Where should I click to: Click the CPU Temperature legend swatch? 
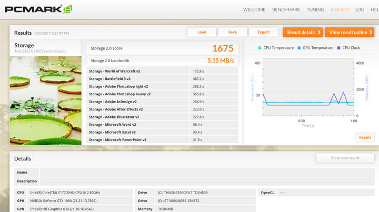pyautogui.click(x=260, y=48)
